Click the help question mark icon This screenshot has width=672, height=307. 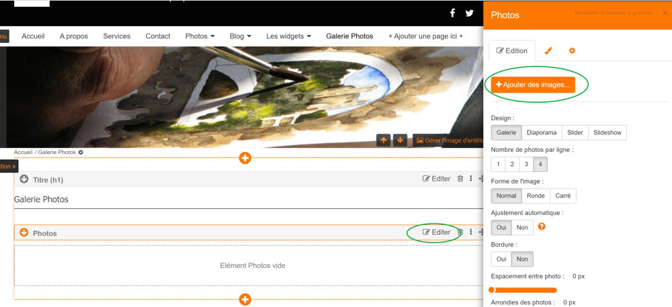pos(542,227)
